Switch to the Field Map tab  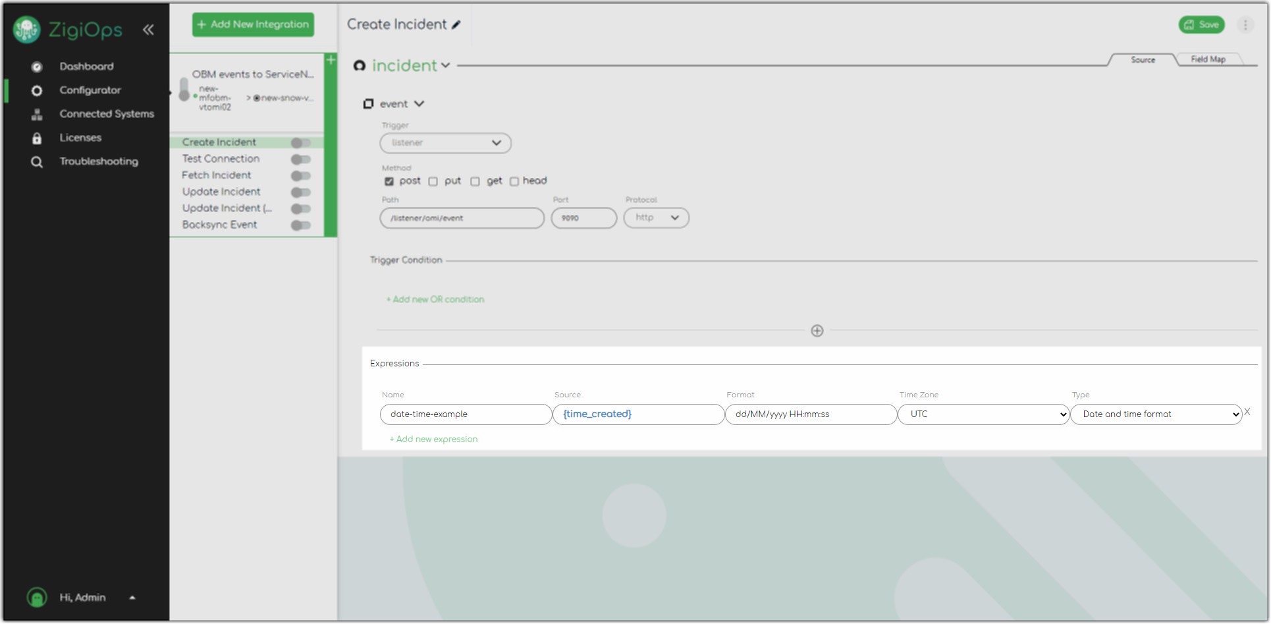click(1208, 59)
